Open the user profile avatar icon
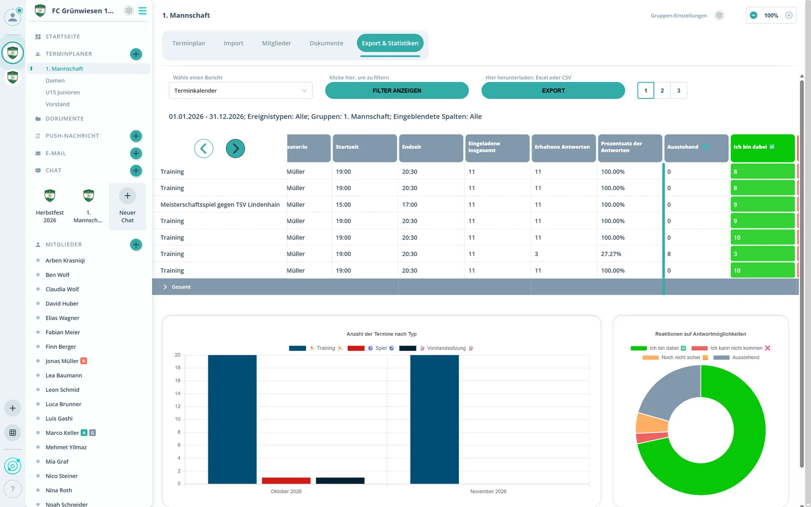This screenshot has width=811, height=507. pos(13,17)
